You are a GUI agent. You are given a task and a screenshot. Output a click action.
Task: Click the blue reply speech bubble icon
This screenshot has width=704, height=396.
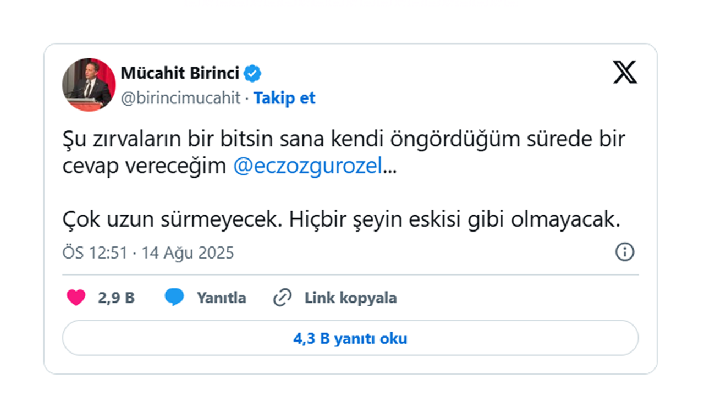tap(174, 298)
